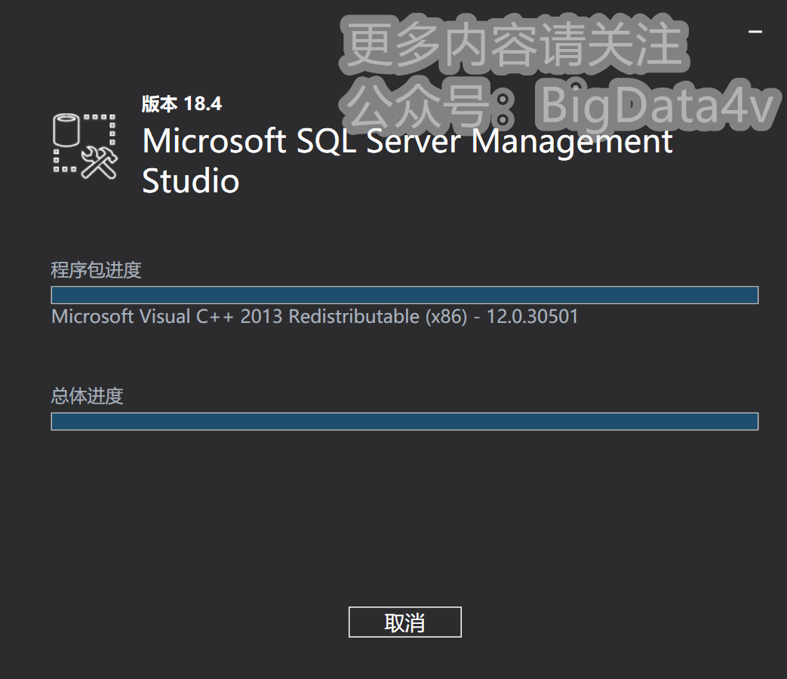
Task: Click the word "Management" in the title
Action: pyautogui.click(x=572, y=141)
